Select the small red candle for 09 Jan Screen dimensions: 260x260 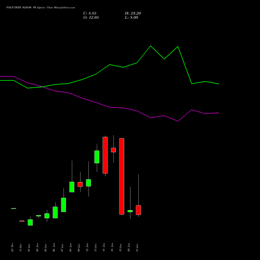click(80, 184)
